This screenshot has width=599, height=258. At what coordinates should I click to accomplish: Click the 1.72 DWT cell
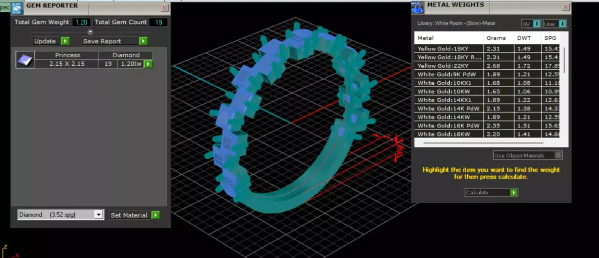tap(528, 65)
